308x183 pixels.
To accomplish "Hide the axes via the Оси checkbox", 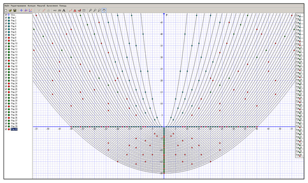I will coord(5,15).
